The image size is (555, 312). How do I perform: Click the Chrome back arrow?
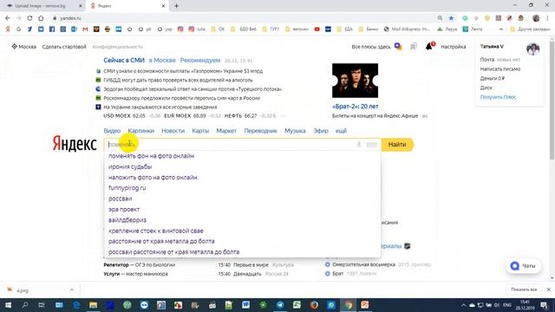pyautogui.click(x=8, y=18)
